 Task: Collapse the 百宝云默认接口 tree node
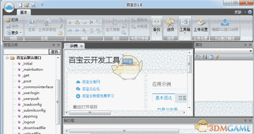pos(7,58)
